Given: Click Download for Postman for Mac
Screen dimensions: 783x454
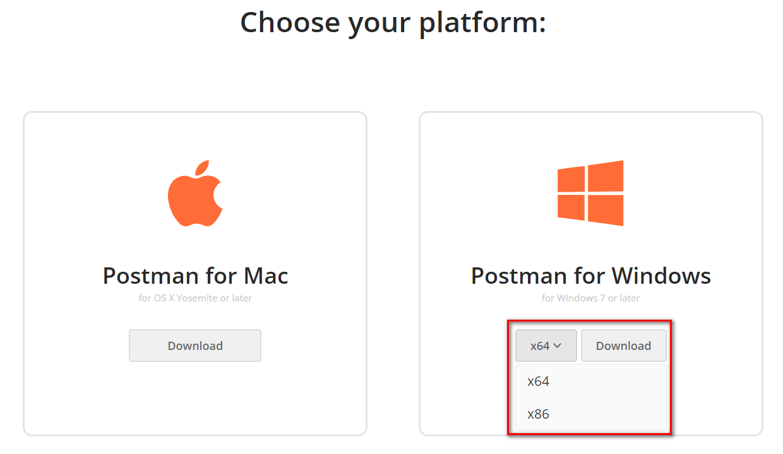Looking at the screenshot, I should (x=194, y=346).
